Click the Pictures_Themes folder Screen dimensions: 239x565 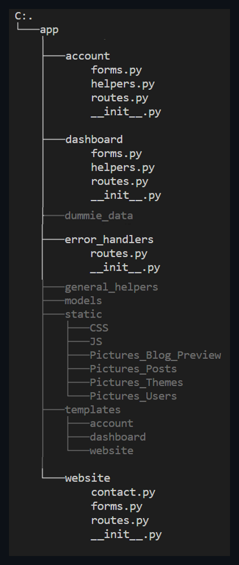tap(136, 383)
